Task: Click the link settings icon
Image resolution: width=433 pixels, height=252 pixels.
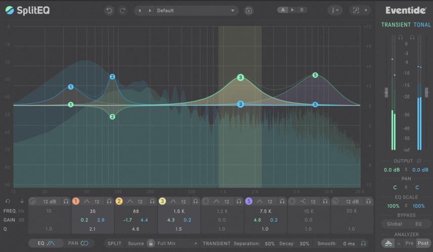Action: [356, 11]
